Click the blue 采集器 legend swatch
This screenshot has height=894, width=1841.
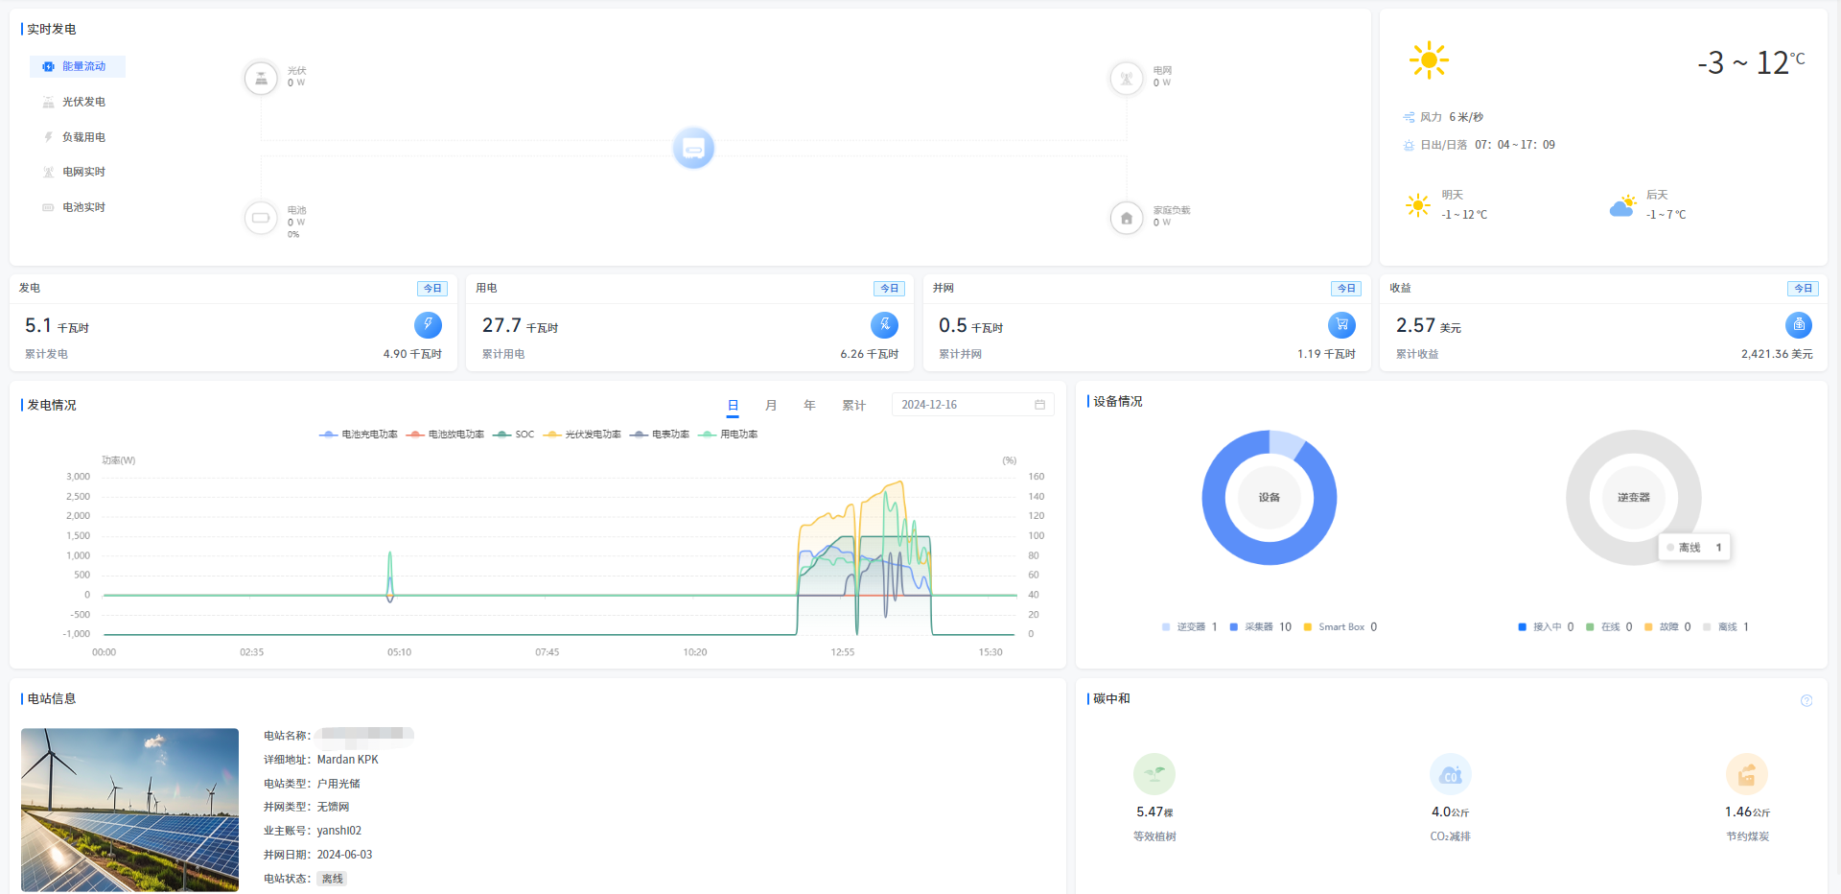pos(1234,627)
